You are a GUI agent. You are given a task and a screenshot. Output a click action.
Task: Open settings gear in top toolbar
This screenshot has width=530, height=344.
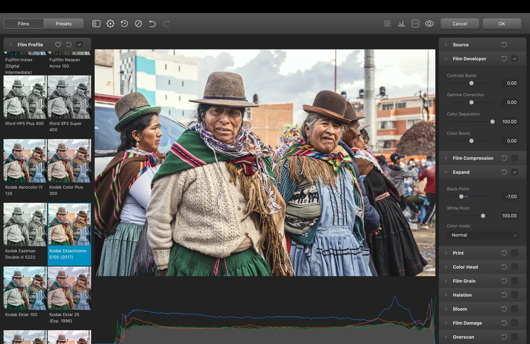pos(110,24)
